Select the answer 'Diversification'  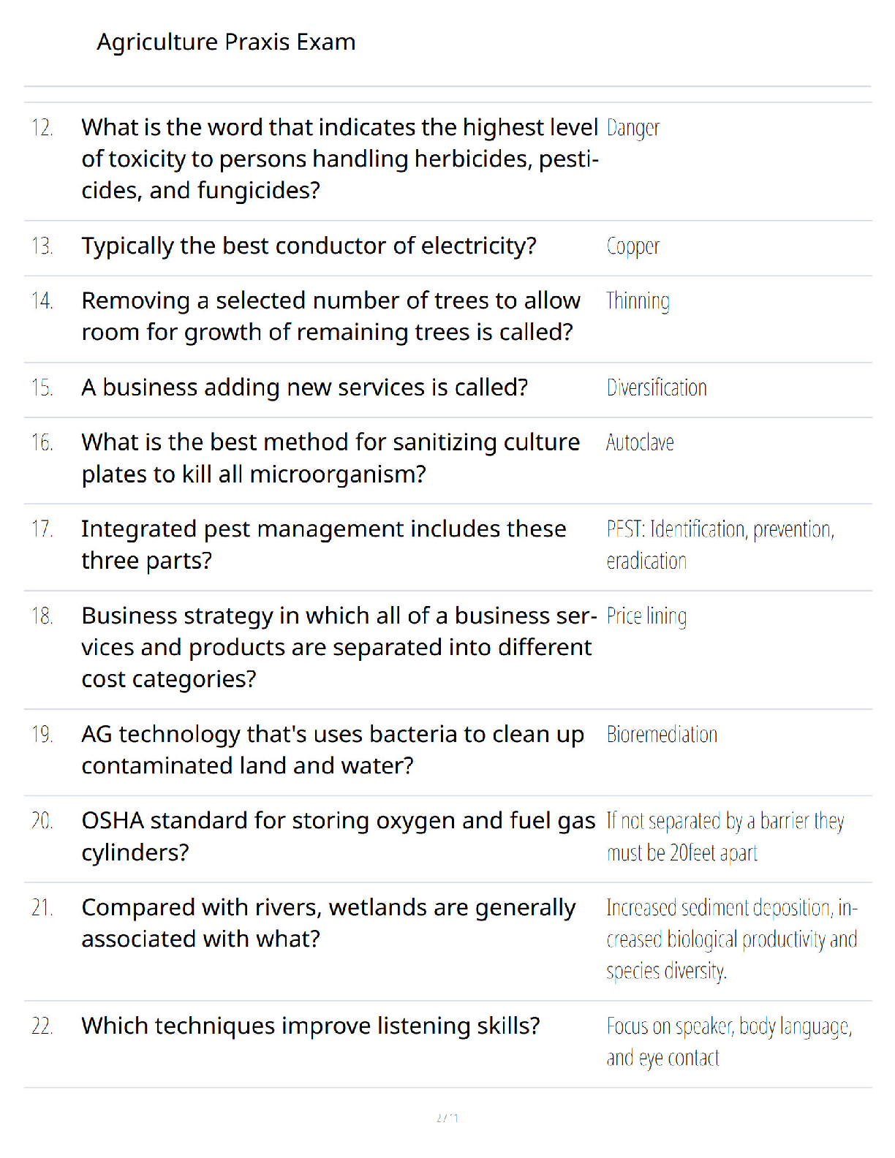pos(657,387)
